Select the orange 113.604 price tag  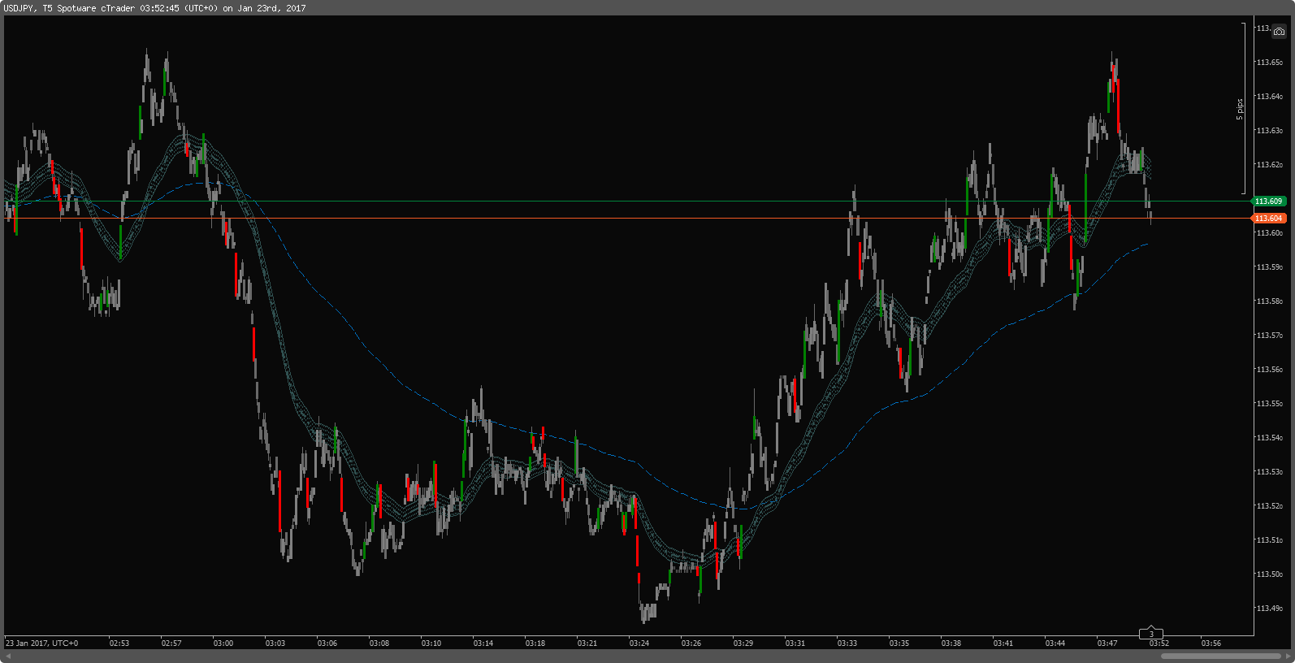pos(1269,218)
